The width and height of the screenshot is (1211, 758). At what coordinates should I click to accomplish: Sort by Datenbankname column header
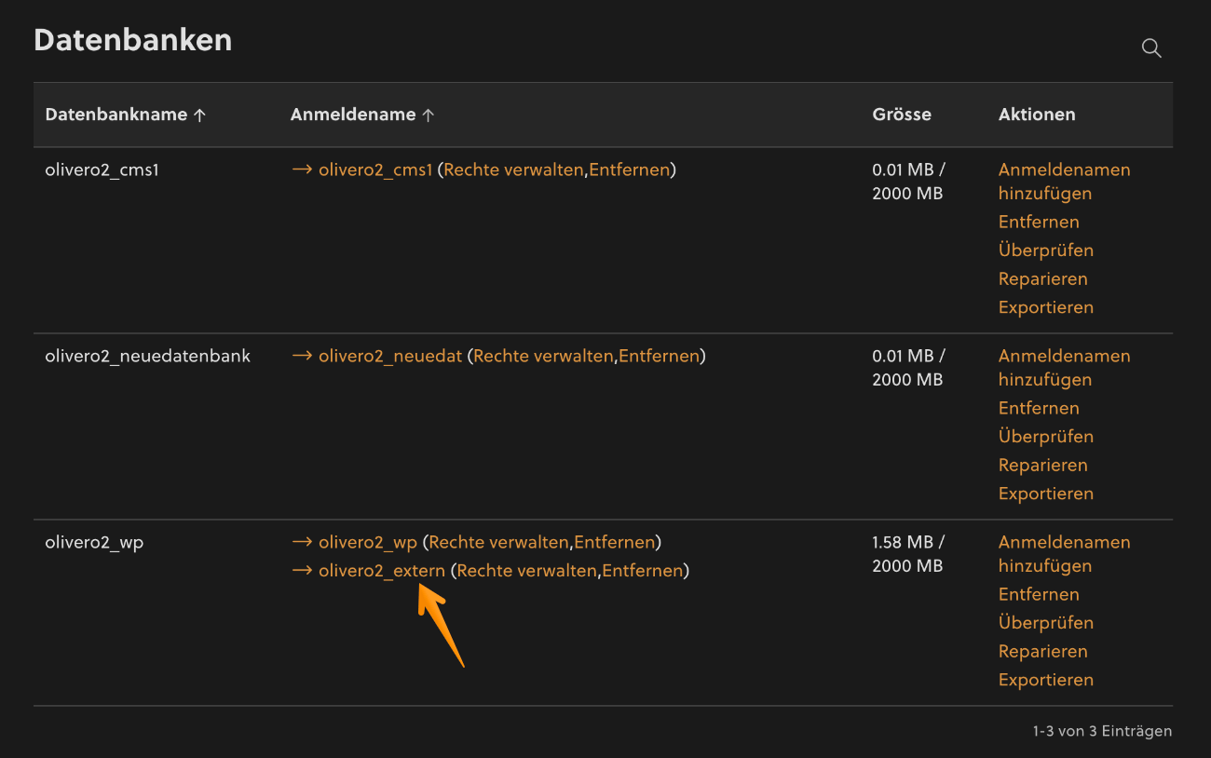coord(126,115)
